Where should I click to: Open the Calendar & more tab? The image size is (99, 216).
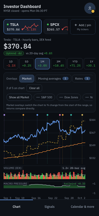pos(82,207)
